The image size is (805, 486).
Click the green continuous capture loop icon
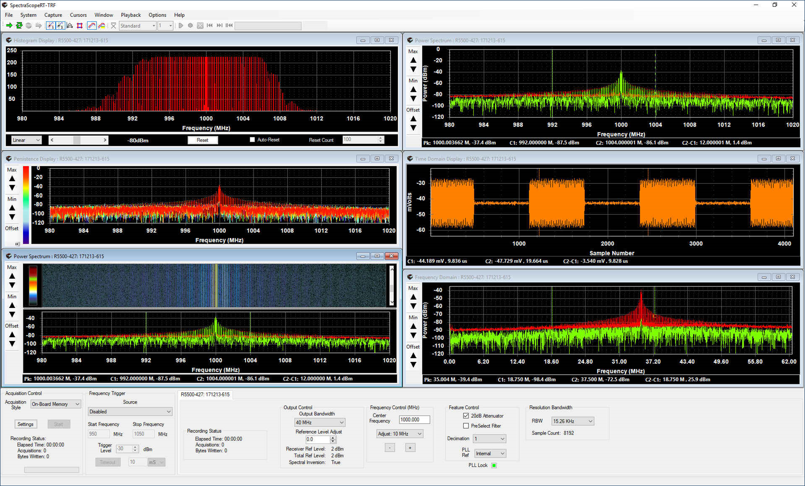[x=19, y=26]
